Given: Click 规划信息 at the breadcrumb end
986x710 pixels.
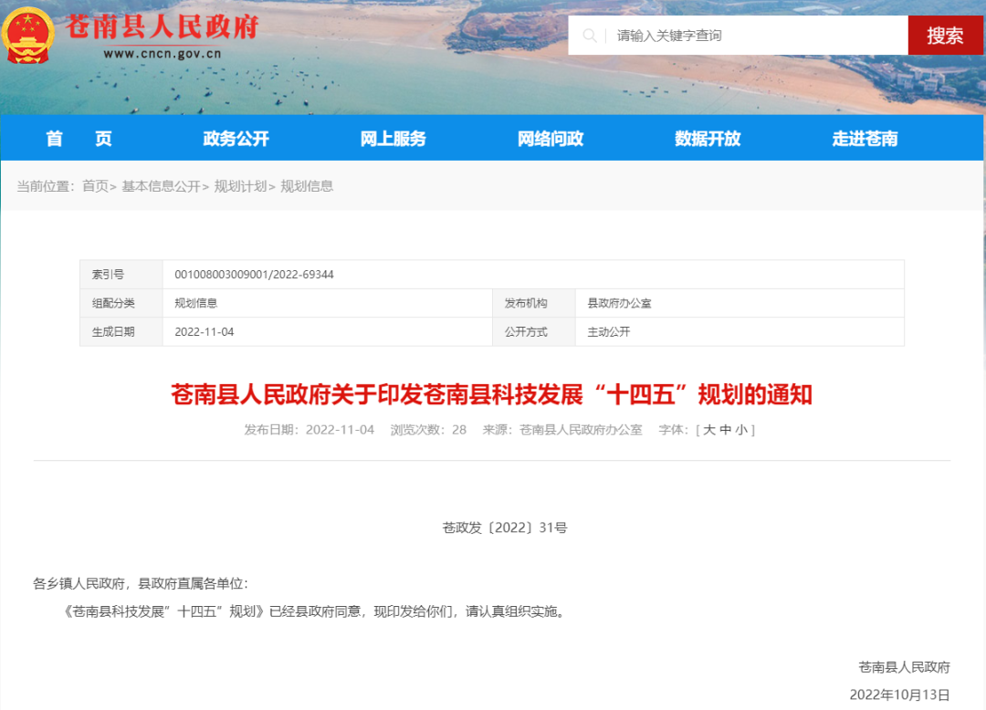Looking at the screenshot, I should pyautogui.click(x=307, y=186).
